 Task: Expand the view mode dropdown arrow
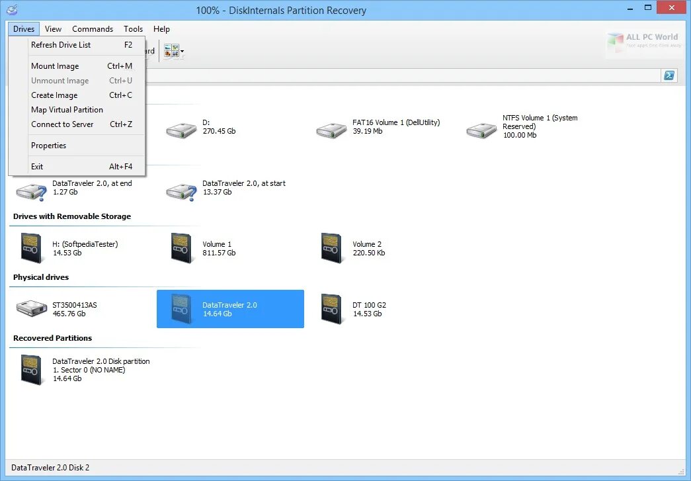pos(182,51)
